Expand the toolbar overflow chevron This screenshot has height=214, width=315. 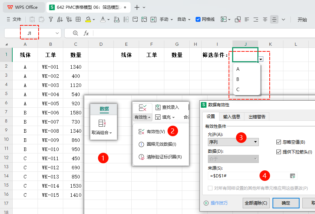click(283, 19)
